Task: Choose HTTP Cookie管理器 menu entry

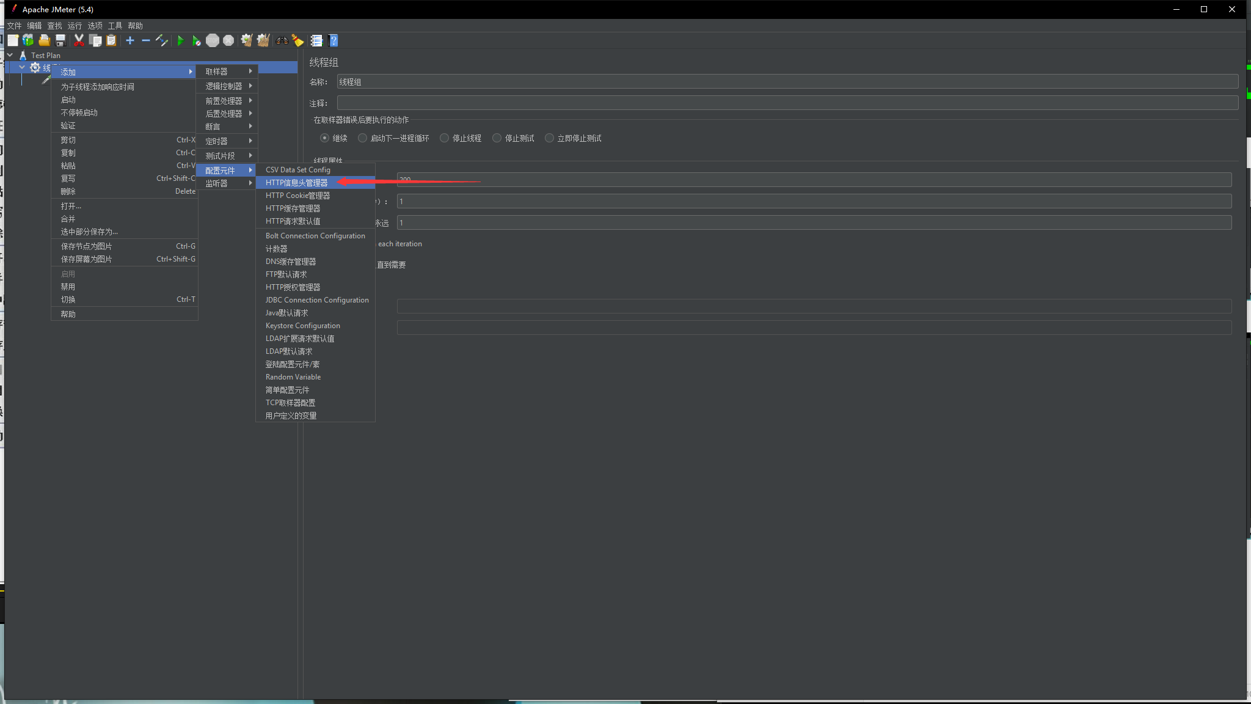Action: coord(297,196)
